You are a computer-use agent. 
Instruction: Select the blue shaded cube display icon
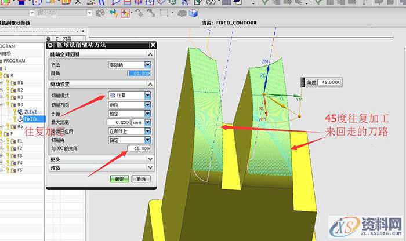194,13
